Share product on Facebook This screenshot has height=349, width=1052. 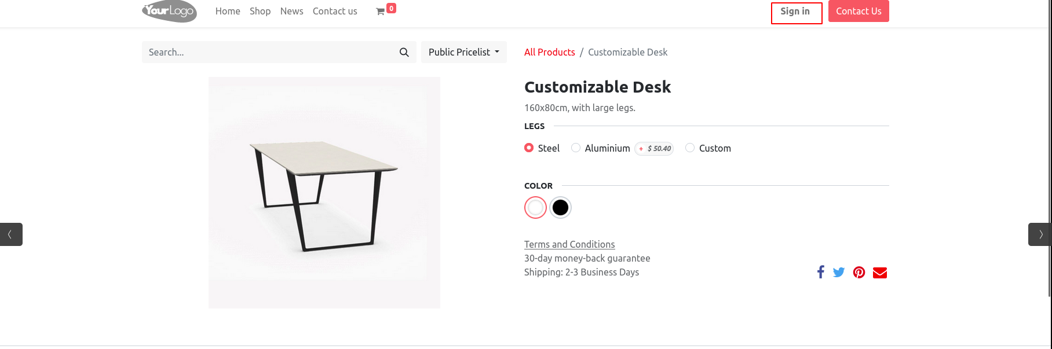click(x=820, y=272)
